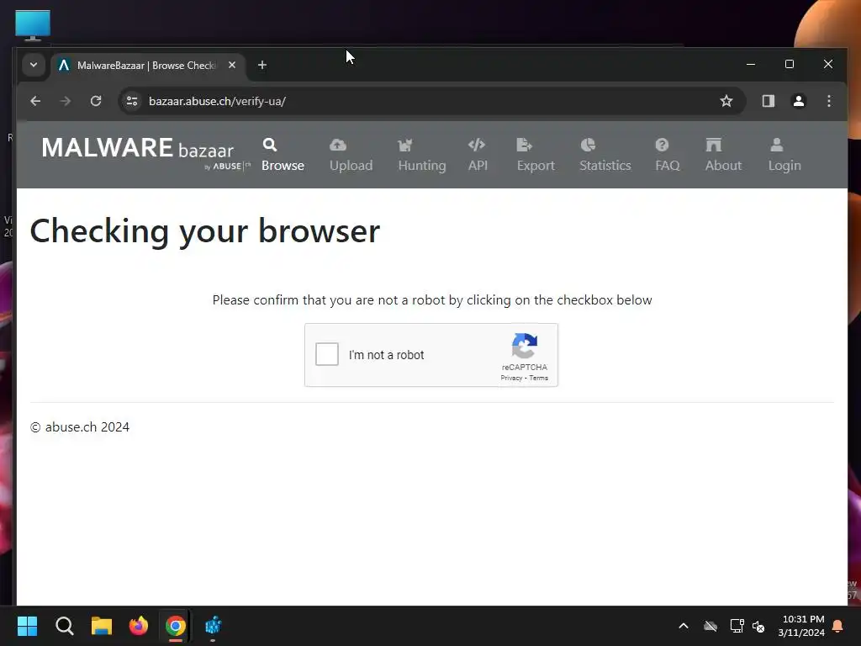861x646 pixels.
Task: Go to the Hunting section
Action: [x=422, y=155]
